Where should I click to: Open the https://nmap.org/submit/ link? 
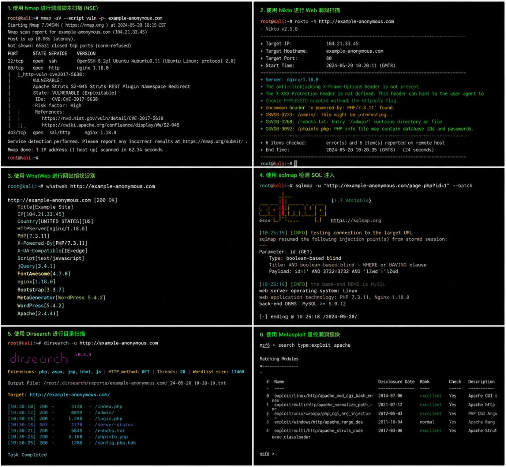pyautogui.click(x=212, y=141)
